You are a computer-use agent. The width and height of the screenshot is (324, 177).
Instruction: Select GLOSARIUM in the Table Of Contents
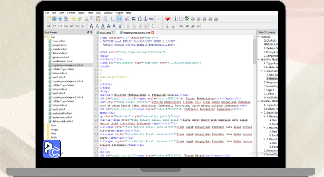[270, 40]
